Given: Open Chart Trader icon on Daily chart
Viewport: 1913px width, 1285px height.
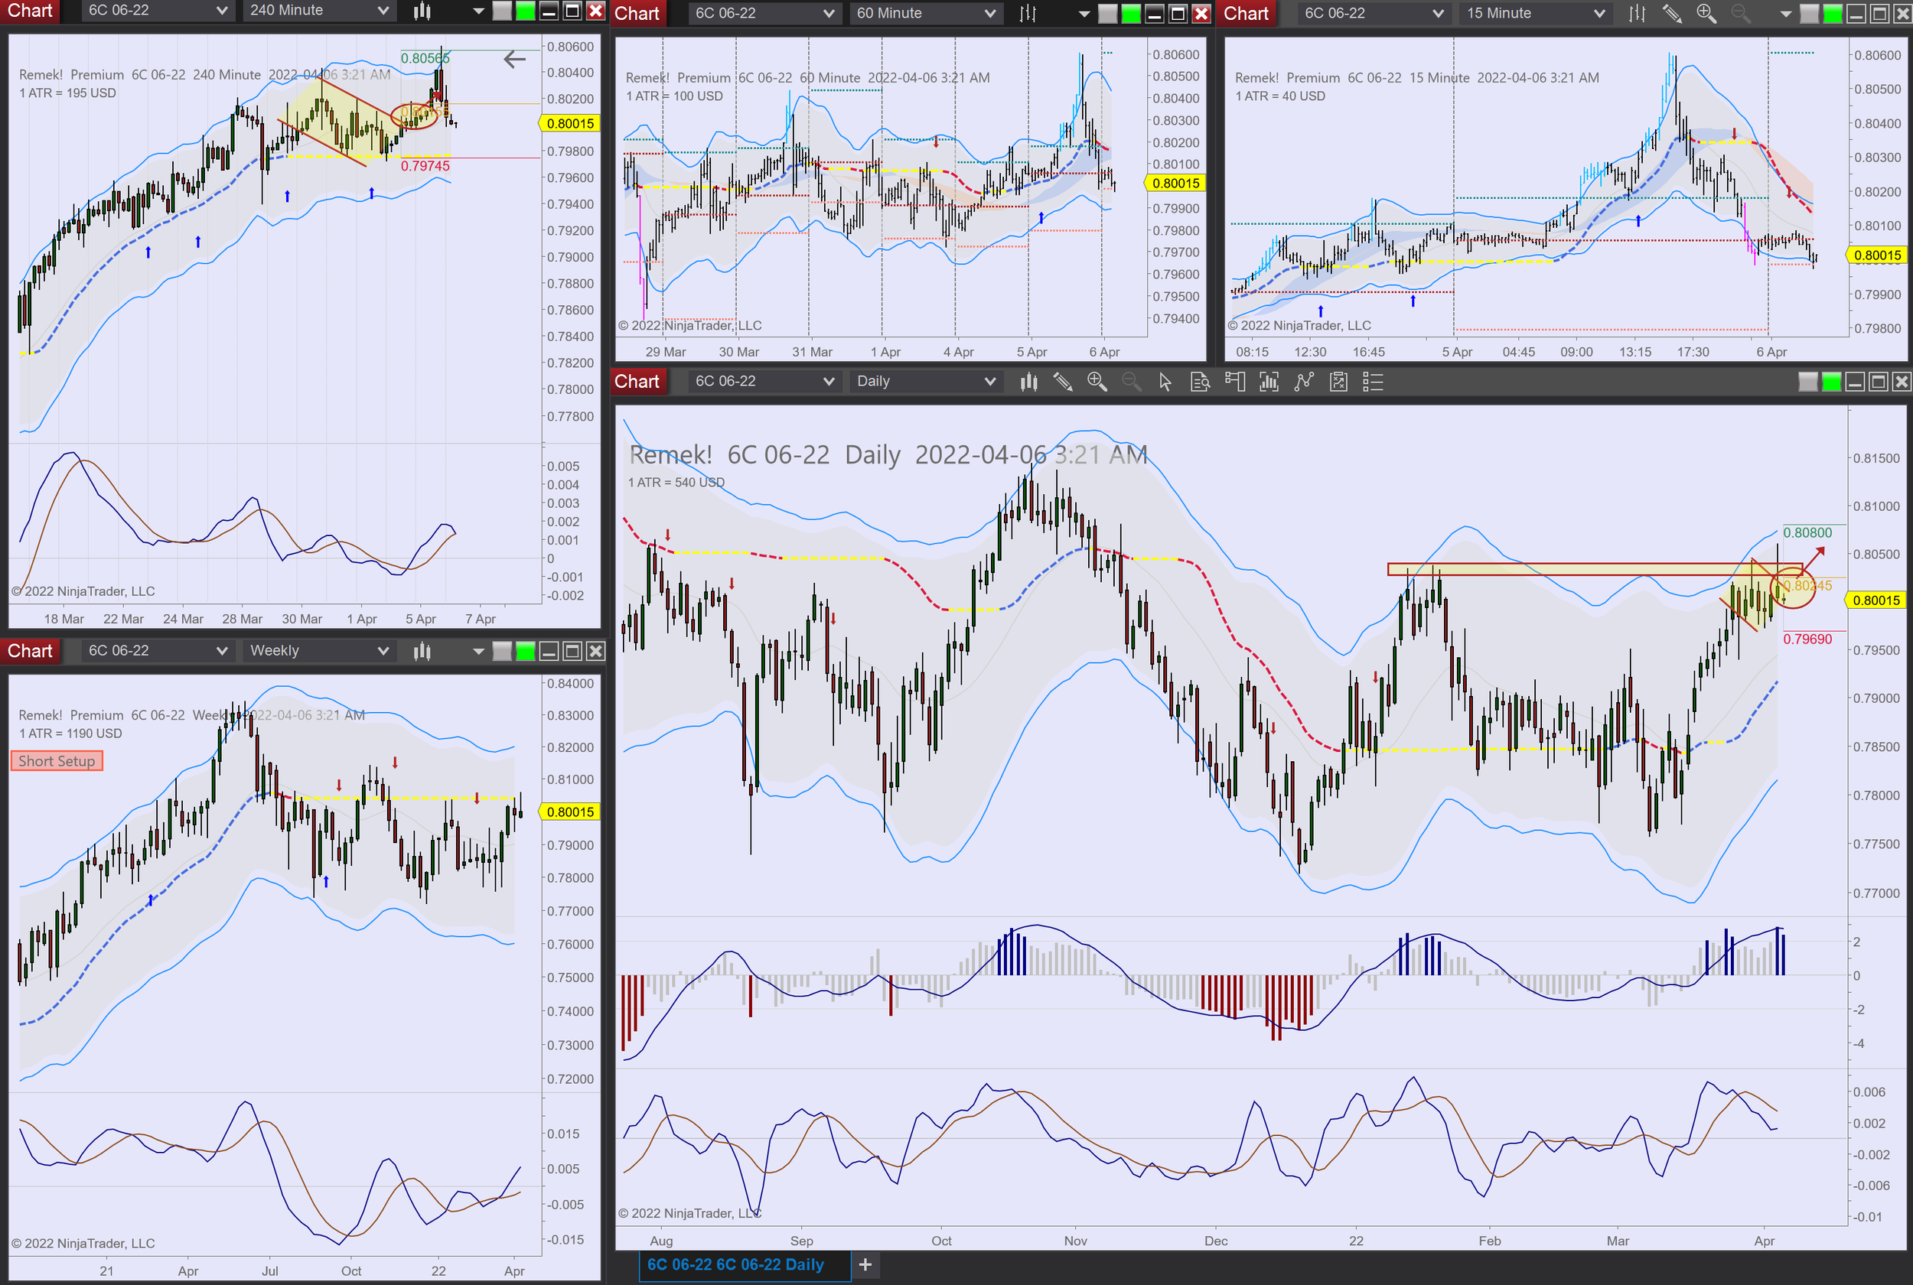Looking at the screenshot, I should (x=1234, y=382).
